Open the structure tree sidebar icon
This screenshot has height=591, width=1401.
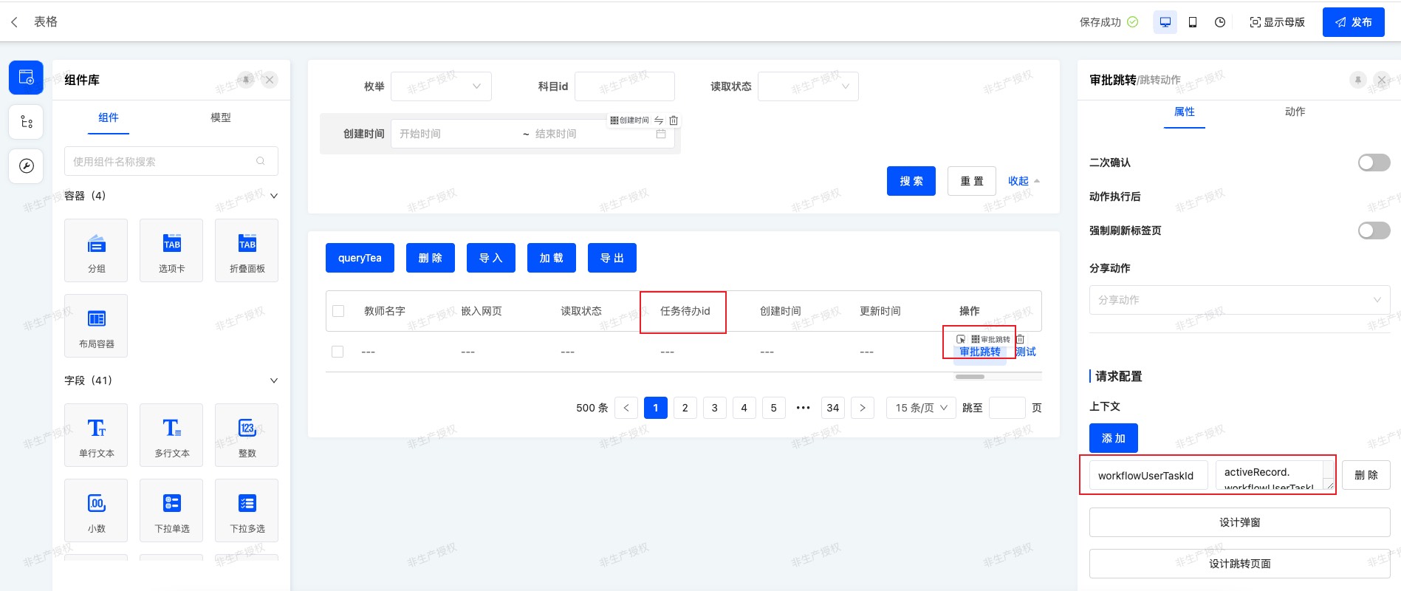pyautogui.click(x=27, y=122)
